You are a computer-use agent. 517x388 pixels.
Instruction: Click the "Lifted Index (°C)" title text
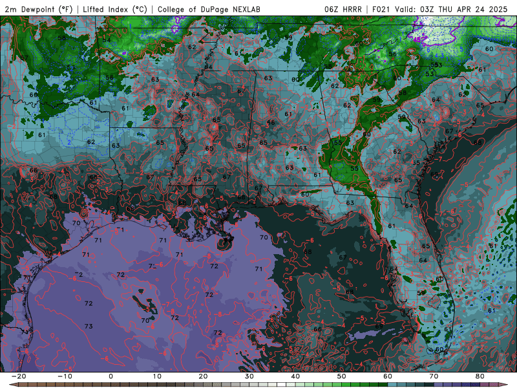pyautogui.click(x=115, y=10)
